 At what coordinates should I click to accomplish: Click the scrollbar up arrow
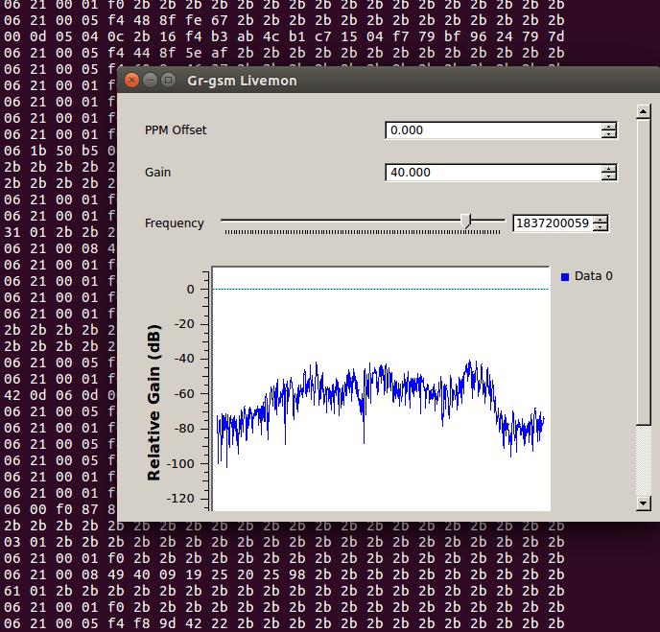[x=643, y=111]
